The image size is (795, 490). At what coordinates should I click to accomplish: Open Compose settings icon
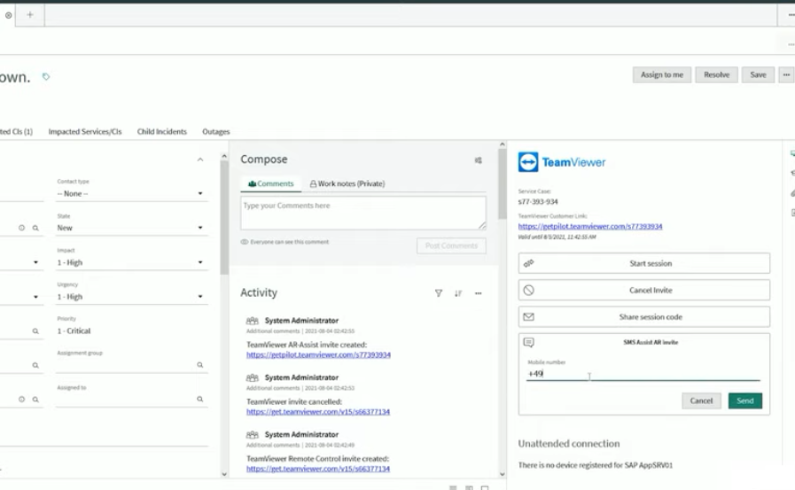coord(478,160)
